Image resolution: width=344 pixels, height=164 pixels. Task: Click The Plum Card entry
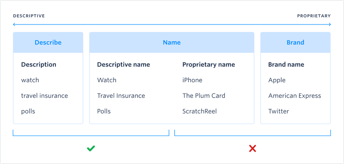click(204, 96)
